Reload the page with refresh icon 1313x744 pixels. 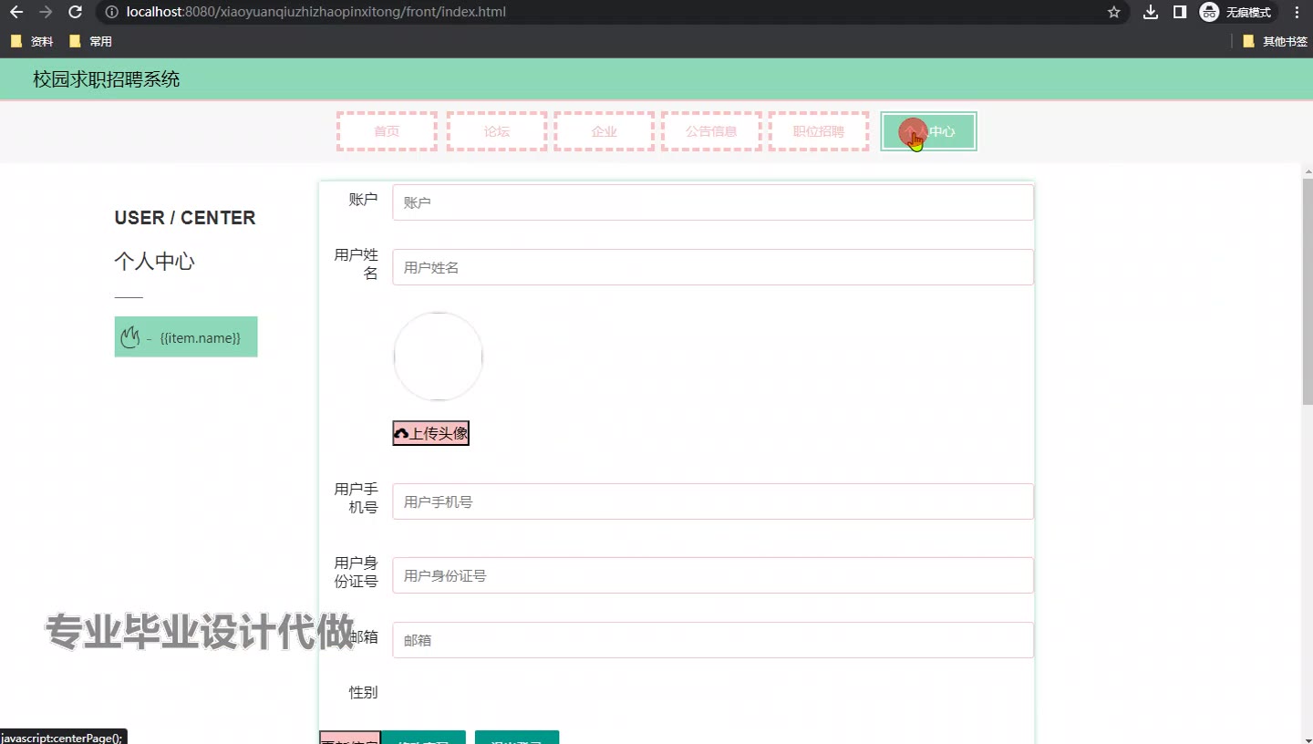pos(76,12)
